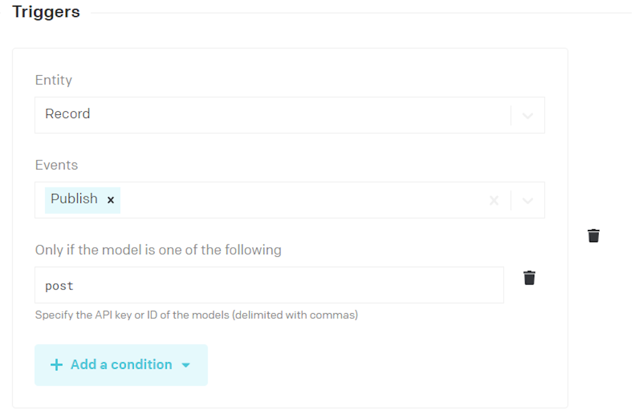The height and width of the screenshot is (414, 643).
Task: Select the Publish event chip
Action: (74, 199)
